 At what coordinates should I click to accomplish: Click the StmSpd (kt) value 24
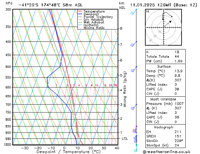(177, 145)
